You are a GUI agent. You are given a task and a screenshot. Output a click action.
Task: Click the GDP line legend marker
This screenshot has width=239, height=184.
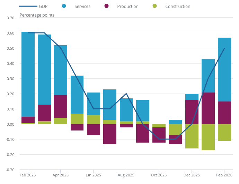(28, 6)
